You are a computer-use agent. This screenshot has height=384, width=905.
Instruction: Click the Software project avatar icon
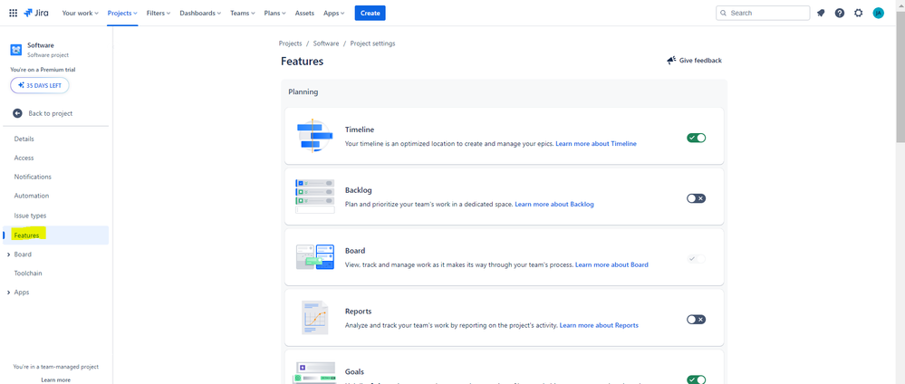click(15, 50)
